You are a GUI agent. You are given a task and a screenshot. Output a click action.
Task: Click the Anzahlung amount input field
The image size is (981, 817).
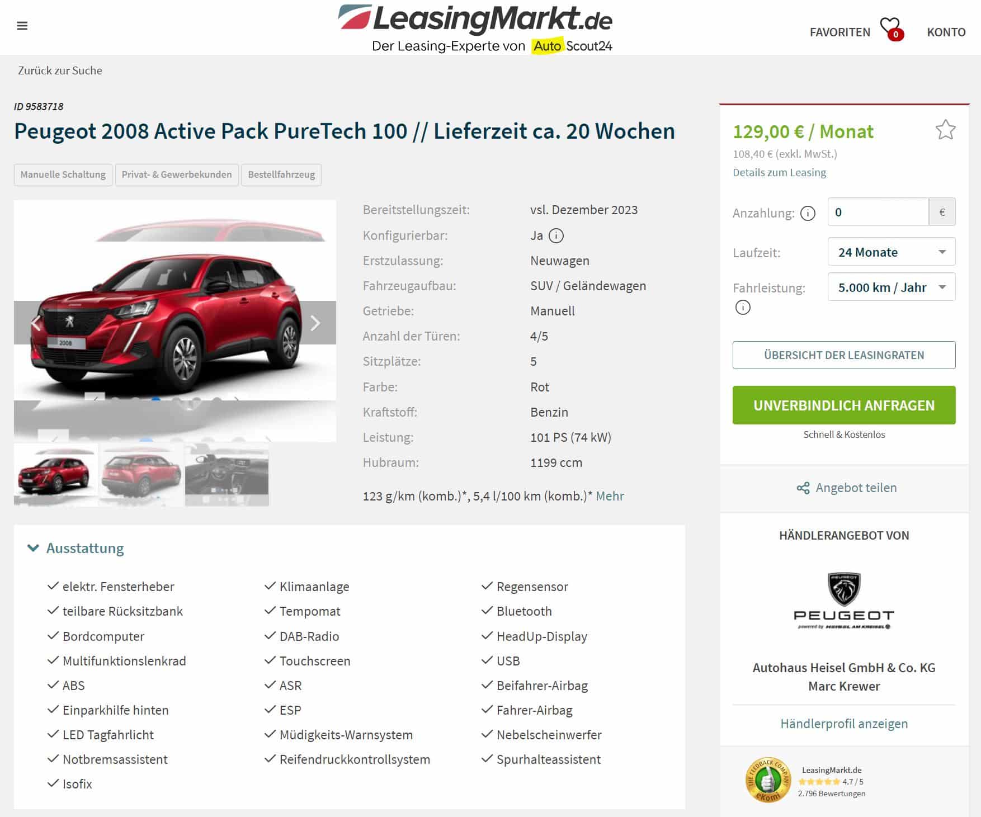(x=878, y=212)
